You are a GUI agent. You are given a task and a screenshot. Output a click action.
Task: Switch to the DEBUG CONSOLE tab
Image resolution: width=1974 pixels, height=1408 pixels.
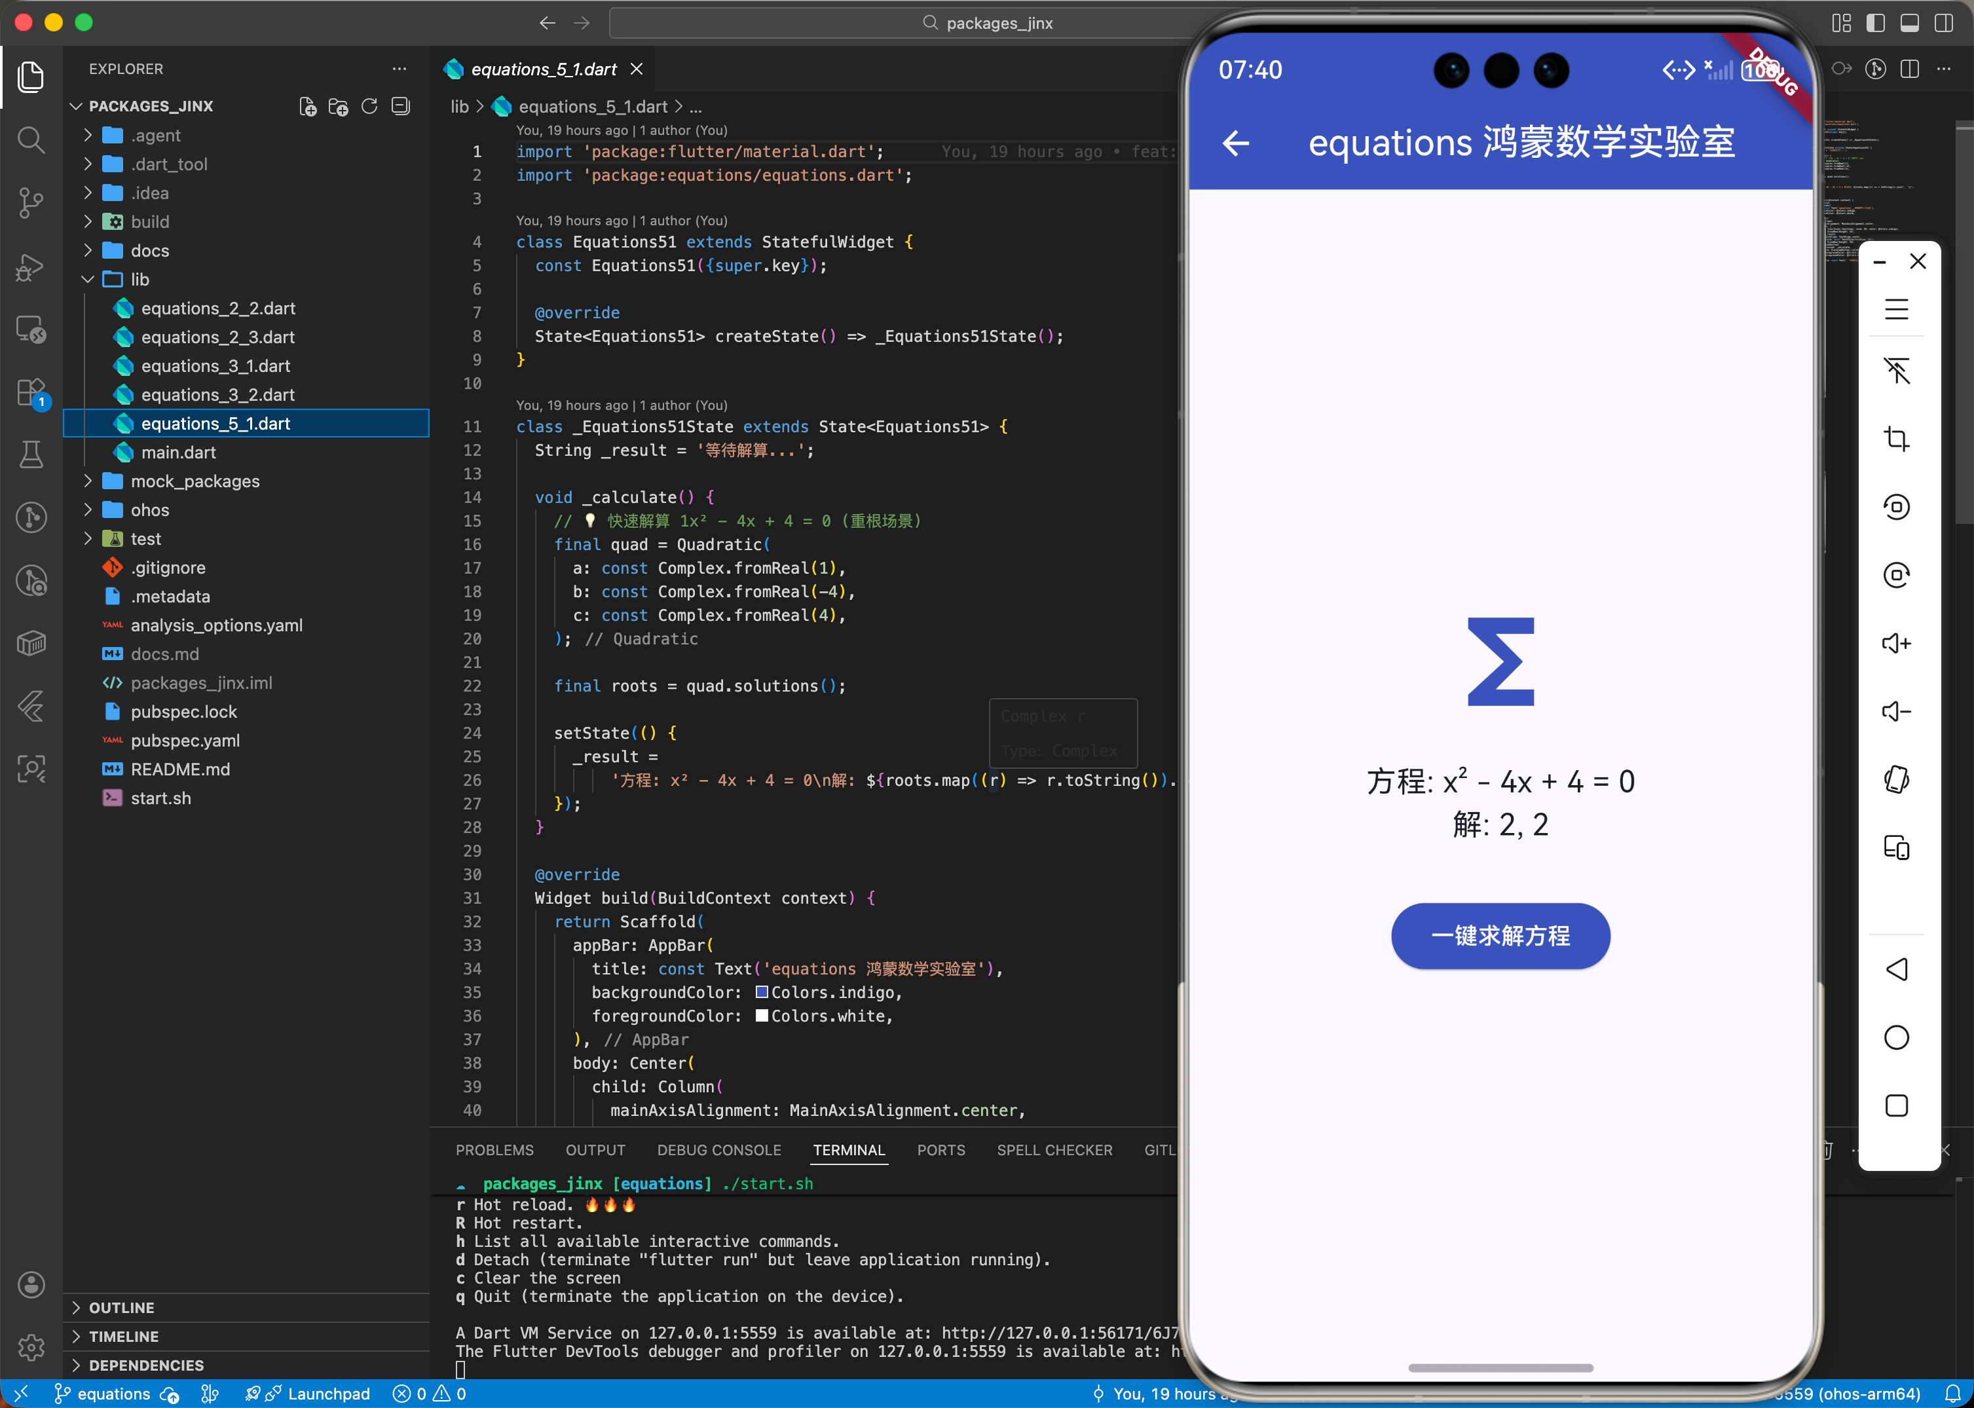click(x=718, y=1149)
